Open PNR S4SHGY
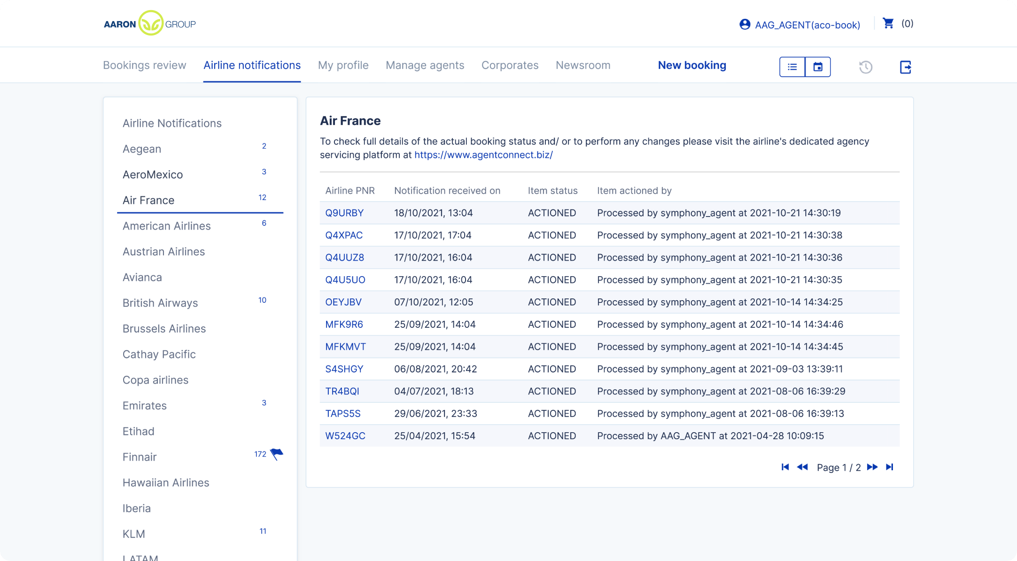This screenshot has width=1017, height=561. (x=345, y=369)
